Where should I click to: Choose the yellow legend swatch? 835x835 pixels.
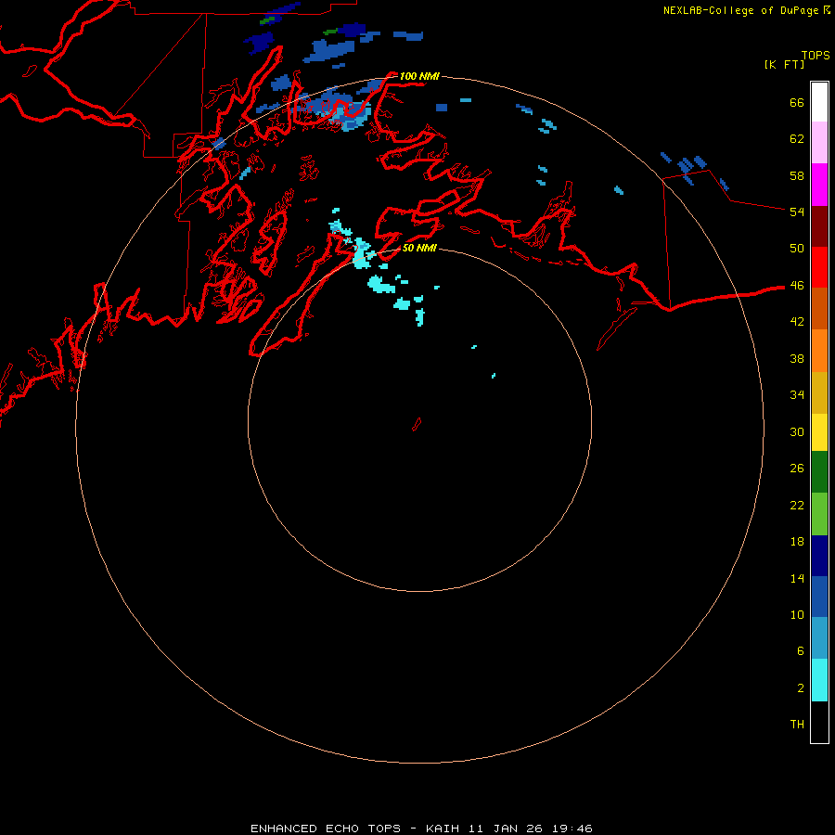[819, 432]
